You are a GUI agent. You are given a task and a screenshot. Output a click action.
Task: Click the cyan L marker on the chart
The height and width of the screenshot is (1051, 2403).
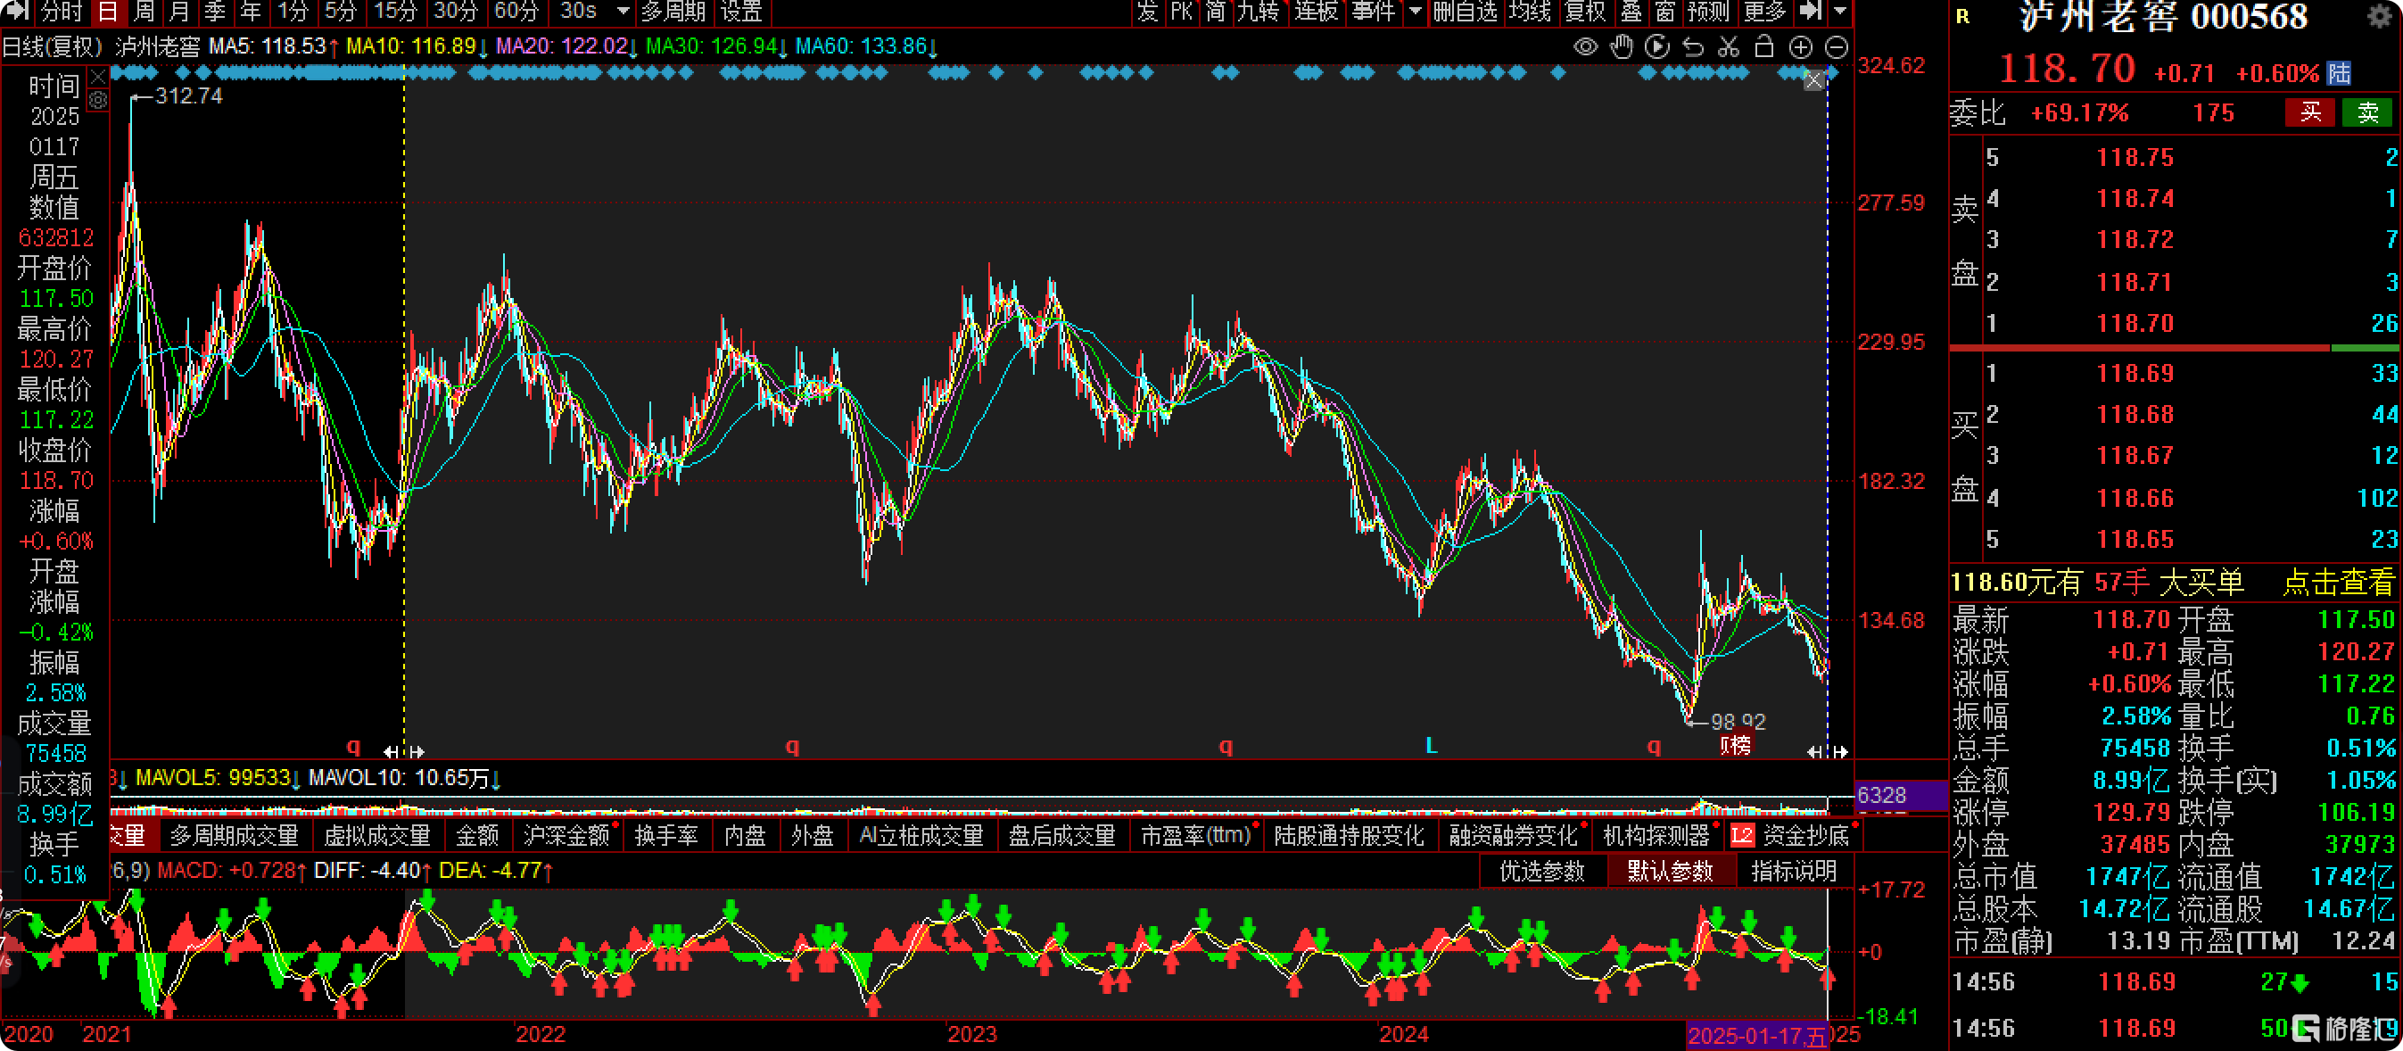pyautogui.click(x=1431, y=745)
